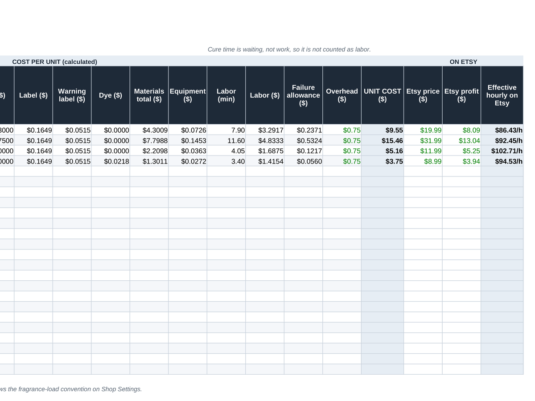Select the 'Labor ($)' column header
The image size is (535, 401).
pyautogui.click(x=265, y=95)
